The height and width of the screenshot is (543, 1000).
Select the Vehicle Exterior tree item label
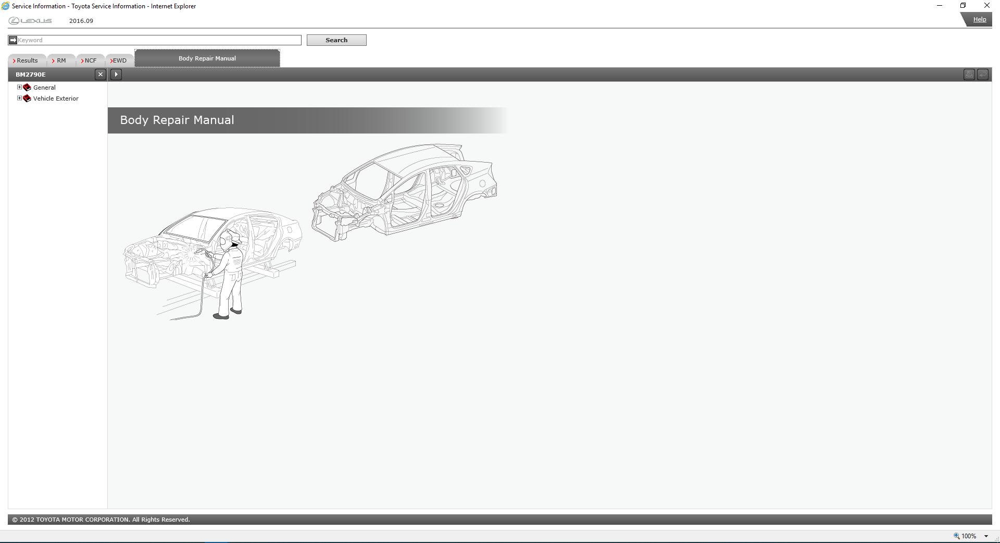[56, 98]
